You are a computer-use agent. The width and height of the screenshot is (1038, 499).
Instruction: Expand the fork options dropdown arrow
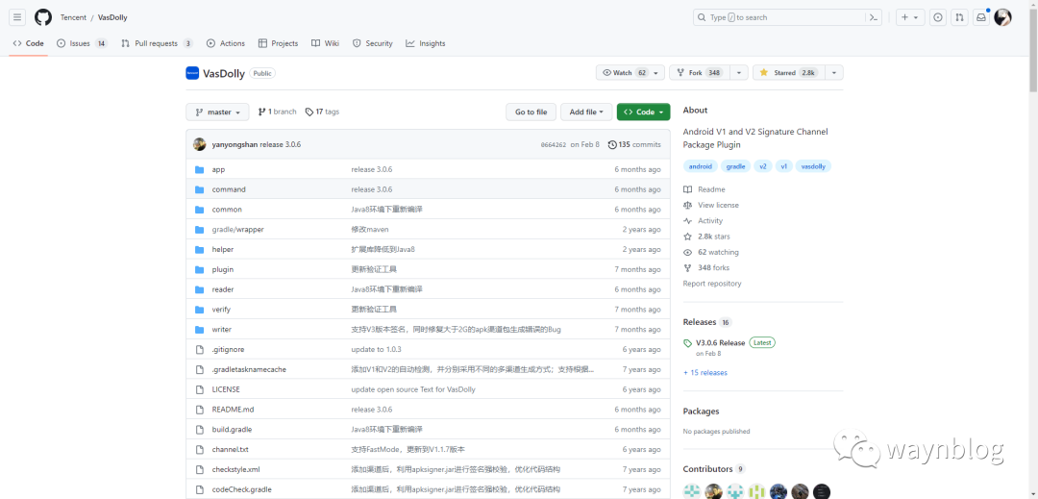point(739,73)
